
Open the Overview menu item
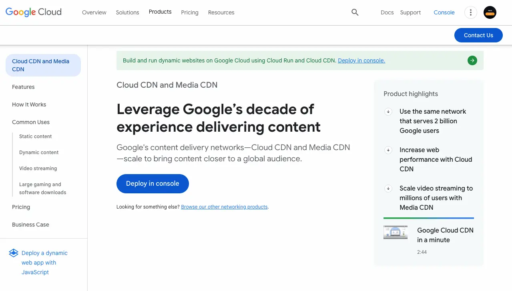(94, 12)
